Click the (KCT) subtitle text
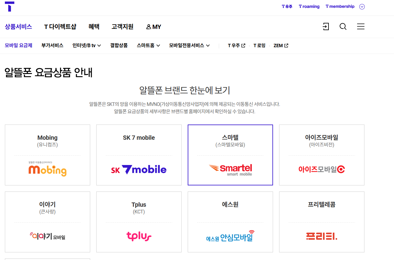The width and height of the screenshot is (394, 260). coord(139,212)
